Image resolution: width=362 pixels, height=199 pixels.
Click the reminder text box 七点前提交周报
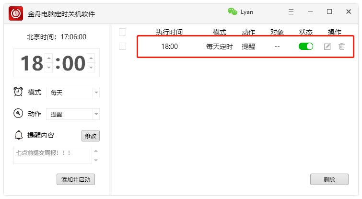tap(53, 155)
